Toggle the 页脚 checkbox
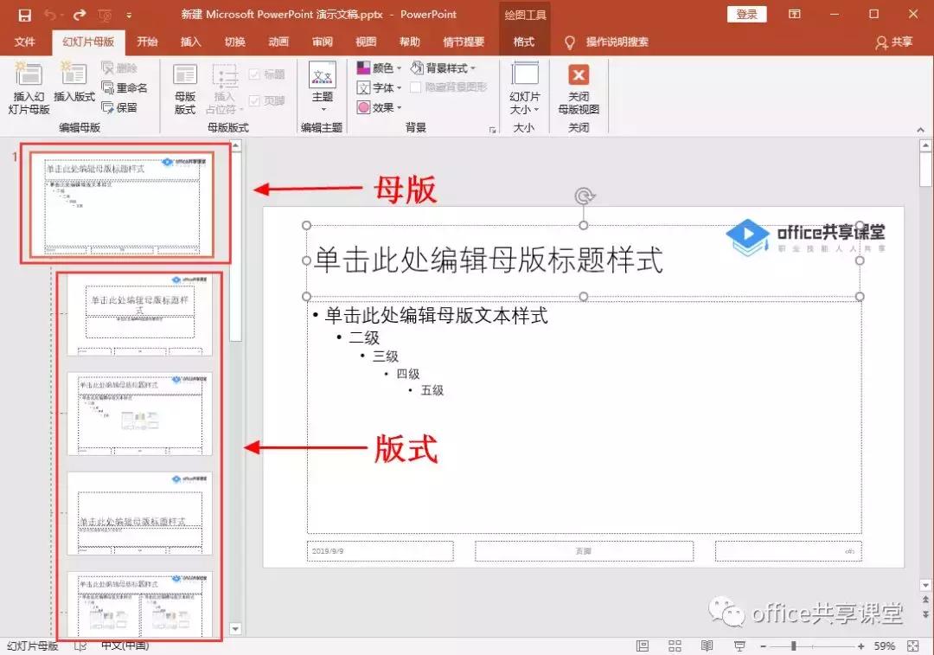Screen dimensions: 934x655 [255, 100]
